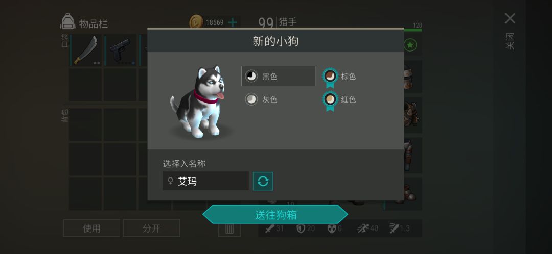The width and height of the screenshot is (552, 254).
Task: Tap the husky puppy preview image
Action: [199, 101]
